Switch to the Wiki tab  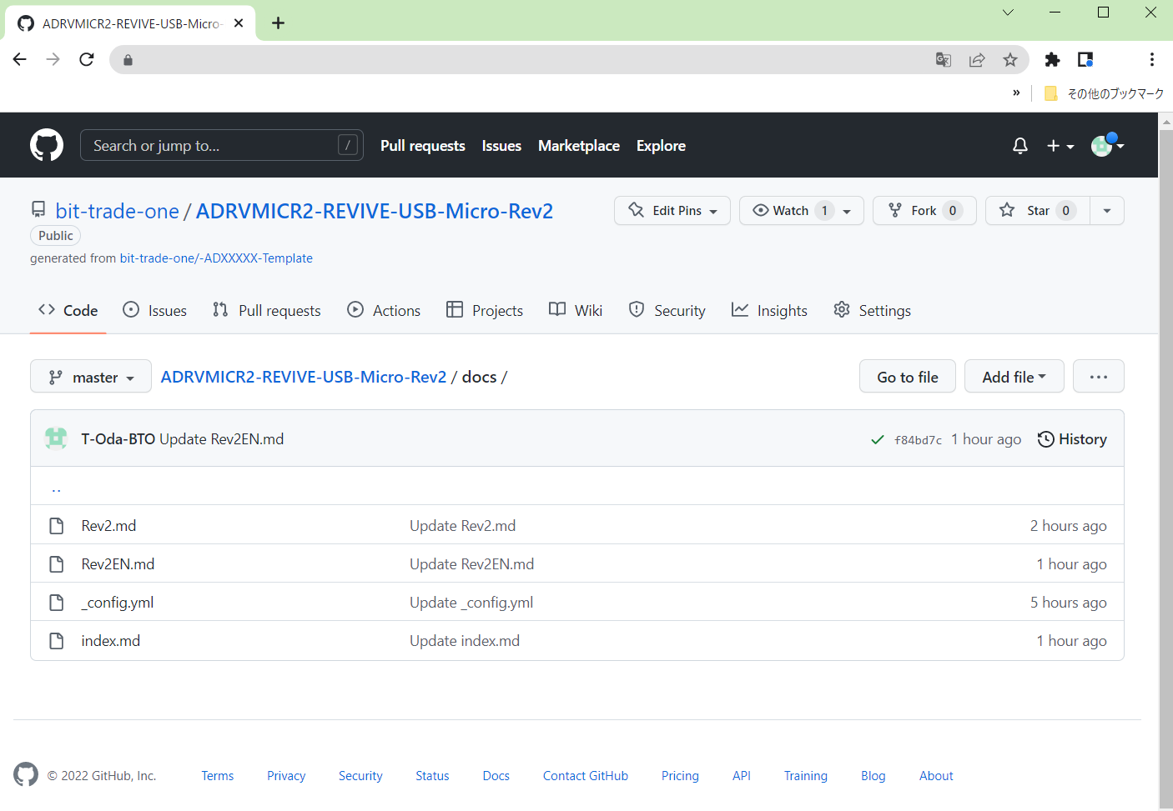point(576,310)
